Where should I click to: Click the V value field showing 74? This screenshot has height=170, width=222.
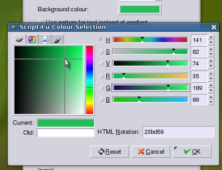199,63
